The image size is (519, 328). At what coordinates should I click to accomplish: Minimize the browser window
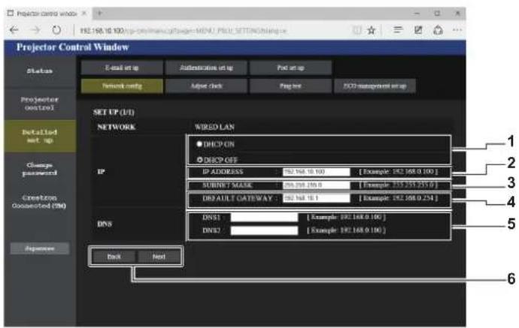coord(417,14)
